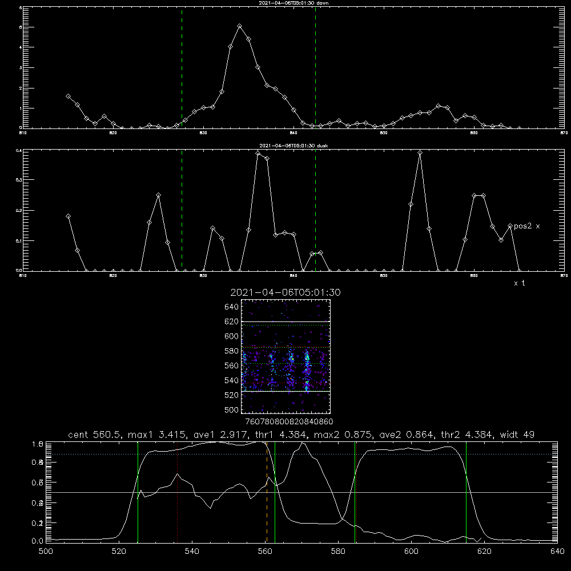
Task: Select the solid green vertical line right of the orange dashed line
Action: click(x=275, y=492)
